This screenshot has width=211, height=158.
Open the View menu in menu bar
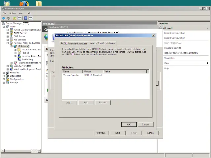pyautogui.click(x=21, y=13)
